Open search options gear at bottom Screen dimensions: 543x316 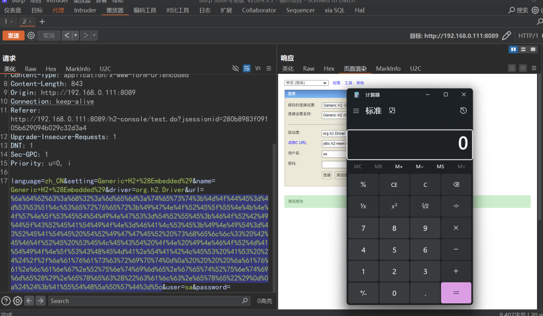click(18, 301)
